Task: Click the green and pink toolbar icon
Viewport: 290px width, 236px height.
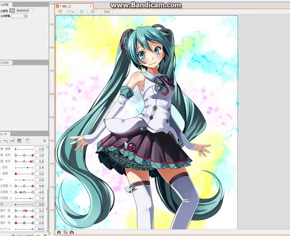Action: [71, 12]
